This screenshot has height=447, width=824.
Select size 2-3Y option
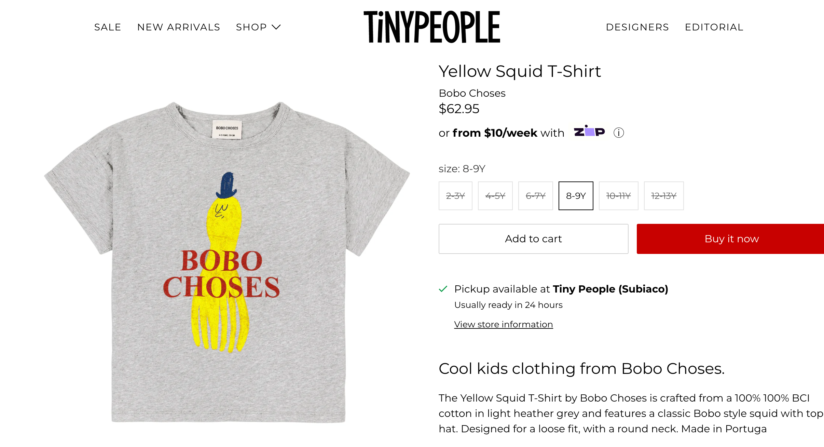coord(455,196)
